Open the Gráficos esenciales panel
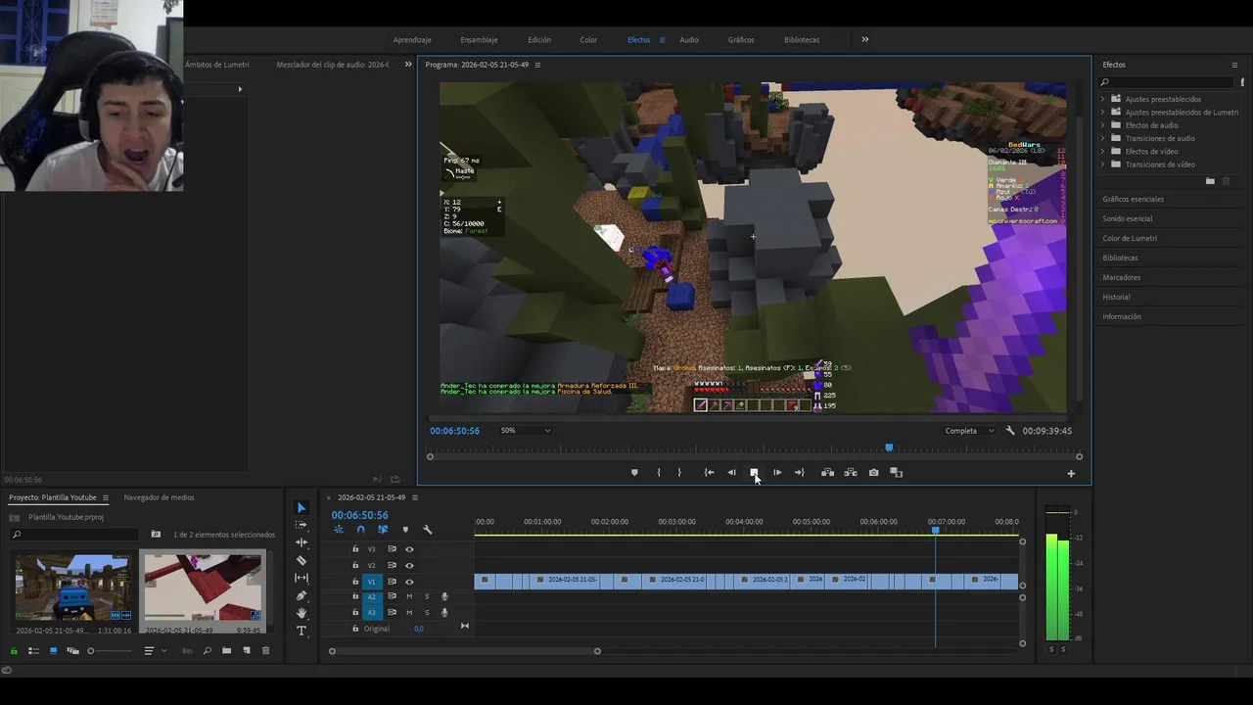 [1133, 199]
